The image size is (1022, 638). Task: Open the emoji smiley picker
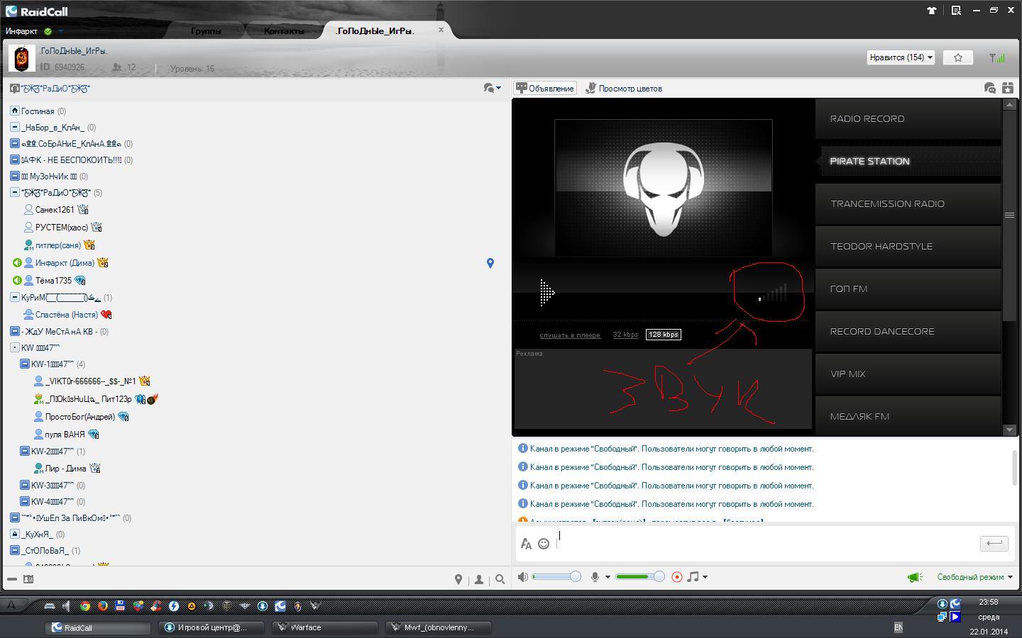click(x=544, y=544)
